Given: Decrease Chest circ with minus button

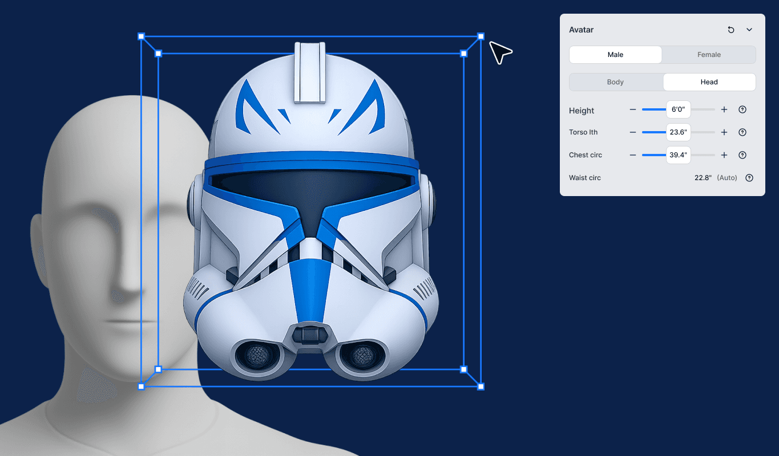Looking at the screenshot, I should [x=632, y=155].
